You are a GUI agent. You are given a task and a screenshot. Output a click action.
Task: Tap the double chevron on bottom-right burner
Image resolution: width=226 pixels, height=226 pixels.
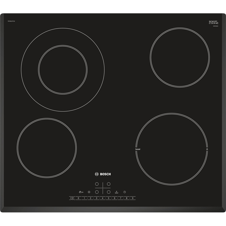(207, 150)
